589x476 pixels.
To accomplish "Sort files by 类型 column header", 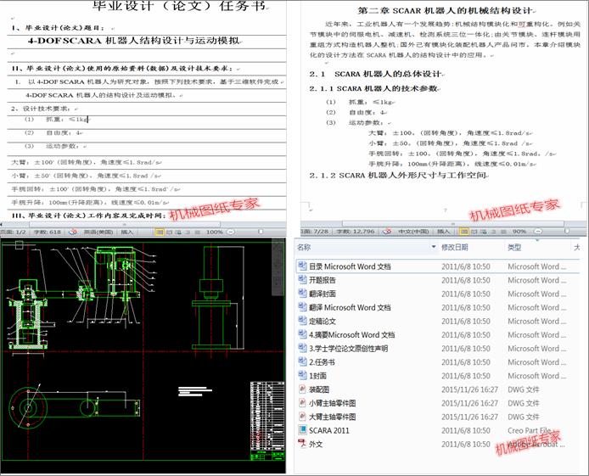I will (514, 247).
